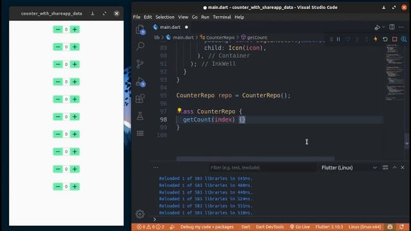
Task: Restart the debug session with the green arrow
Action: tap(385, 39)
